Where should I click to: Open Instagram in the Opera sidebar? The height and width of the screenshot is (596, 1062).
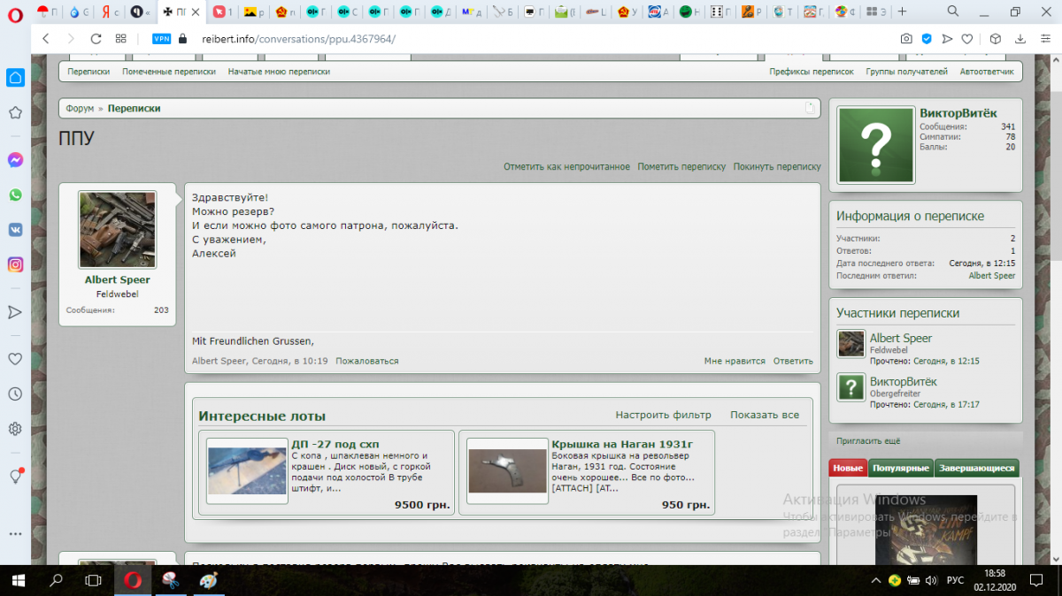15,264
